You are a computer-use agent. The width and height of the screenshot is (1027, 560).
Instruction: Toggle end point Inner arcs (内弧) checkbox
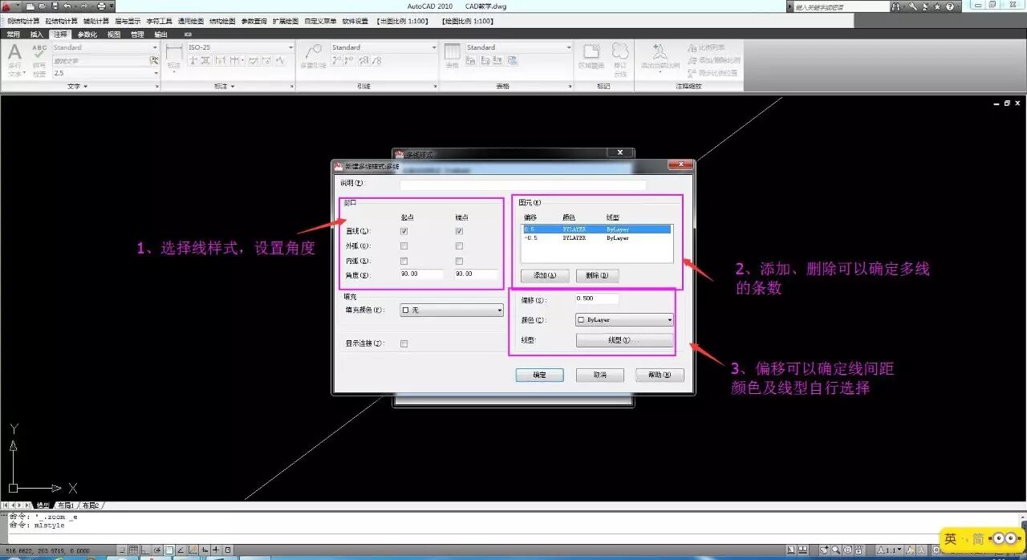pyautogui.click(x=459, y=261)
